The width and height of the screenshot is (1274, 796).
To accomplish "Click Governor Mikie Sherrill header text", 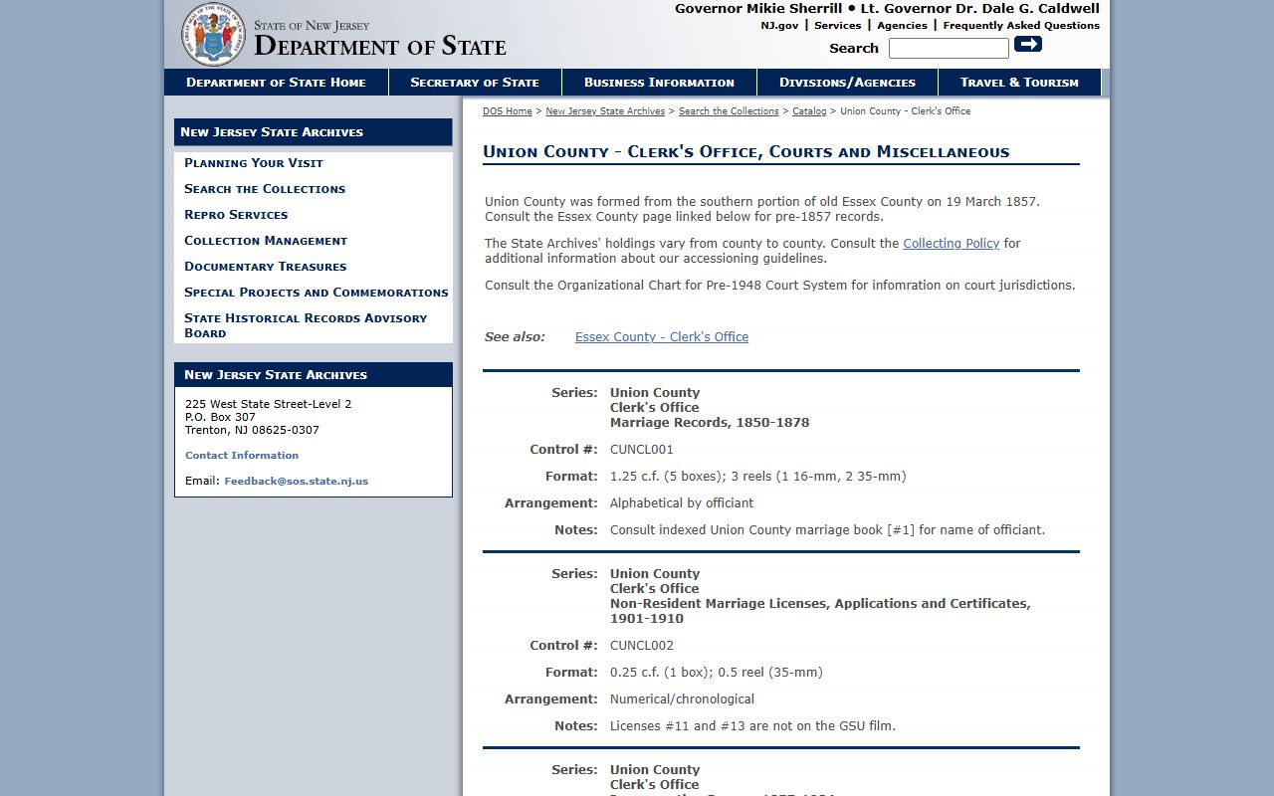I will tap(757, 9).
